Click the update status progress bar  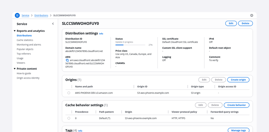click(x=130, y=45)
